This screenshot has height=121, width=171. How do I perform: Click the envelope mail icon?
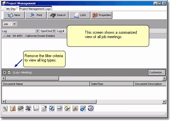tap(36, 108)
